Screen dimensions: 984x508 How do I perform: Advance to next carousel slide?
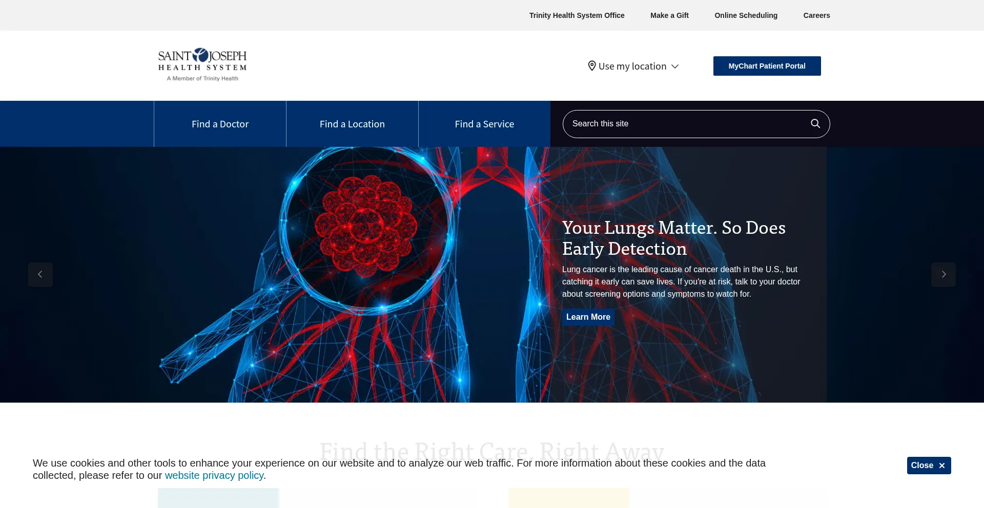pos(943,275)
